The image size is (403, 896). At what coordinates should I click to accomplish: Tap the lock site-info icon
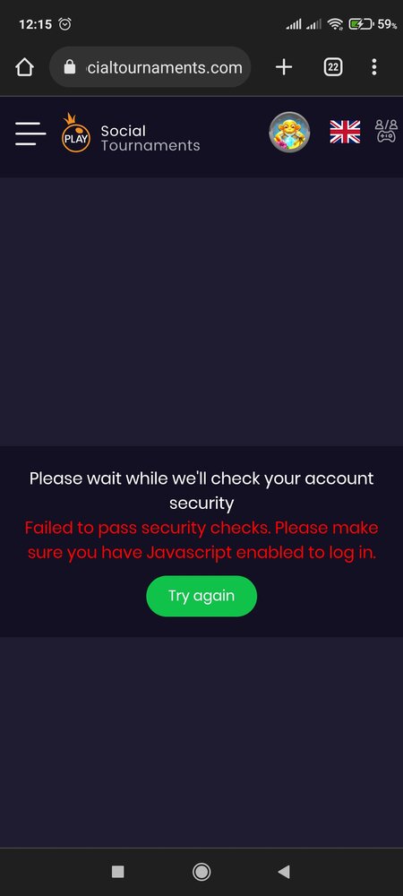point(70,67)
